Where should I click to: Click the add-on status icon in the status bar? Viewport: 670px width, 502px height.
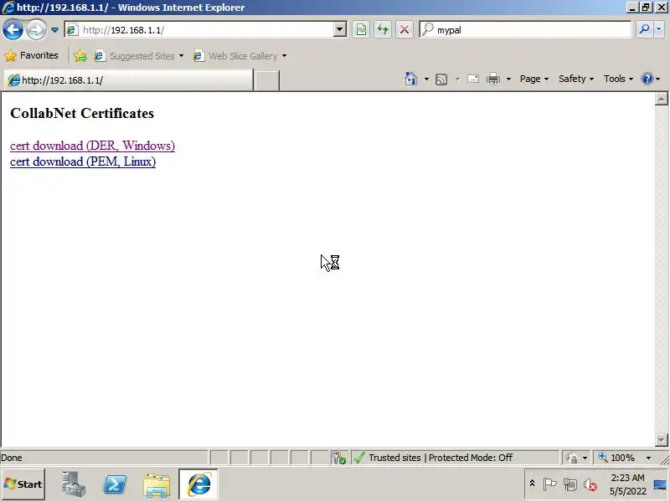pyautogui.click(x=340, y=458)
